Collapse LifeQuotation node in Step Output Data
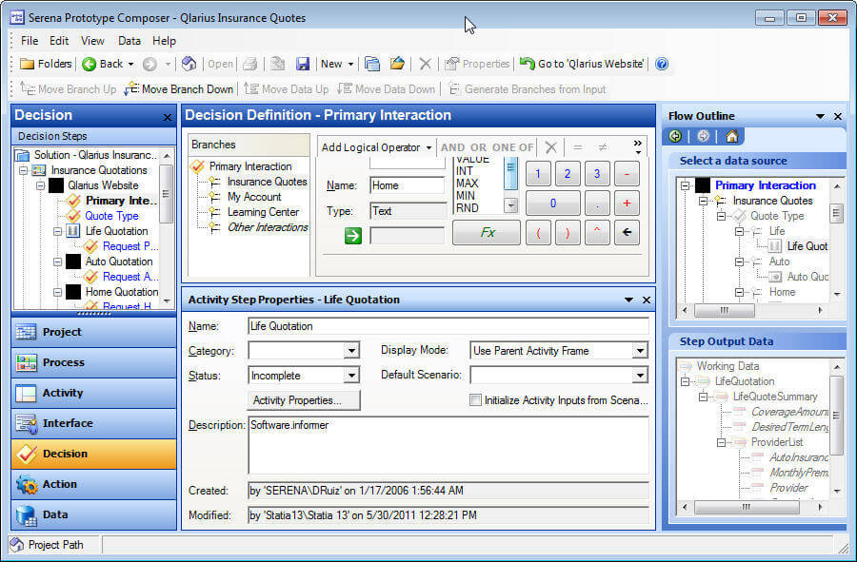This screenshot has height=562, width=857. [x=685, y=381]
